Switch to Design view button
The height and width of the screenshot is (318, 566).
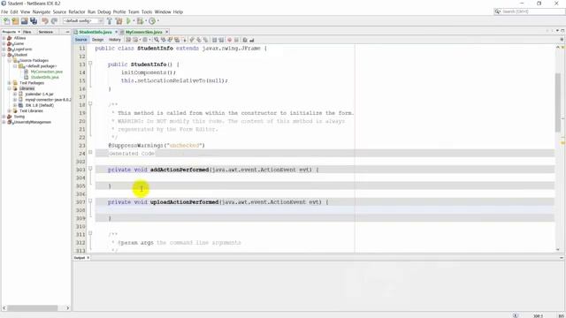pos(98,40)
